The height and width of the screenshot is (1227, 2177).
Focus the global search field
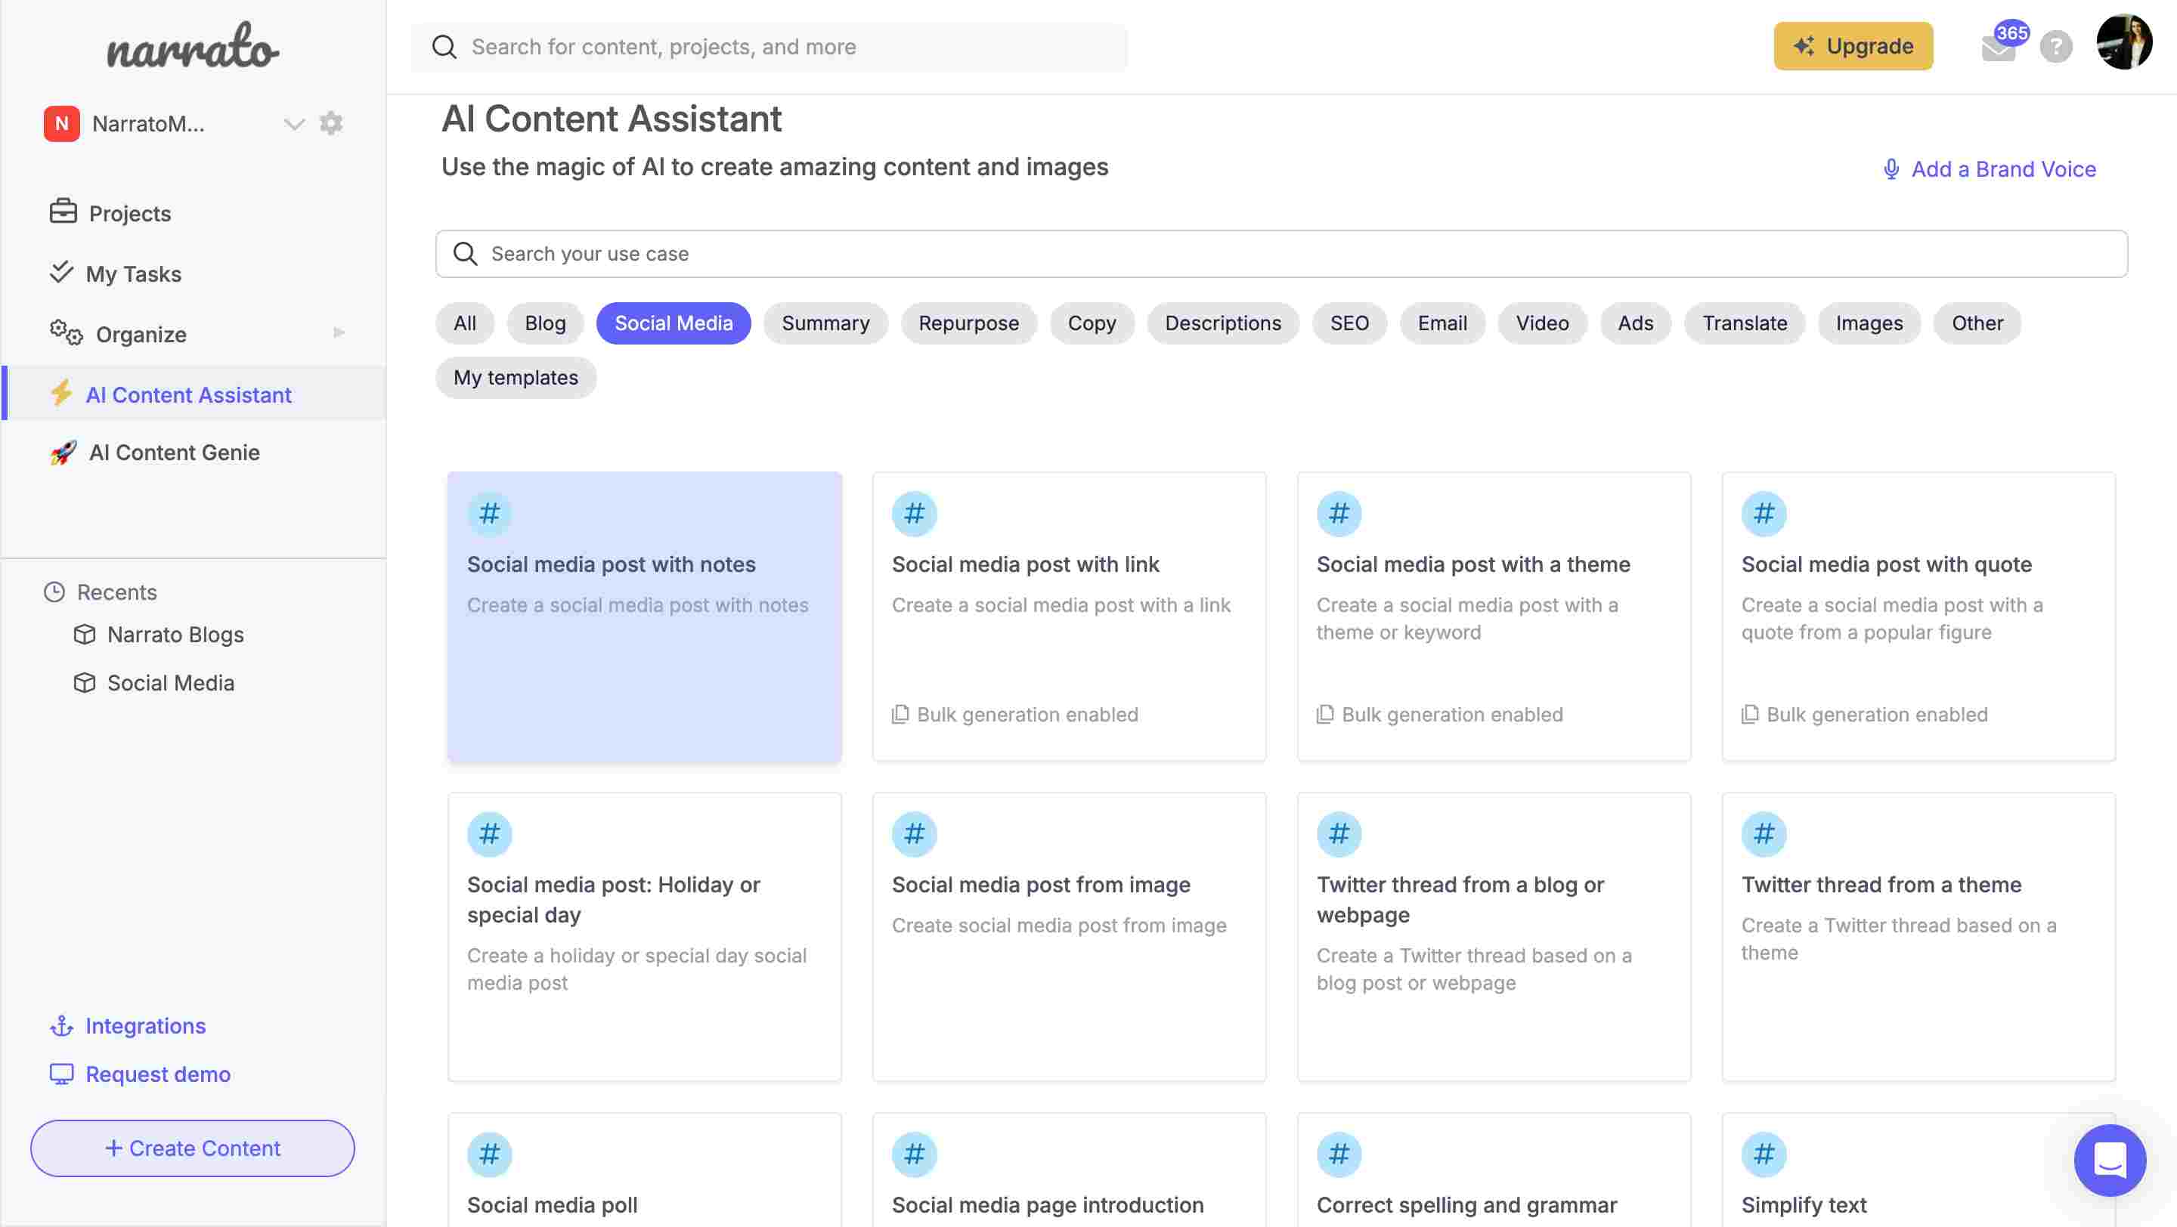[769, 46]
